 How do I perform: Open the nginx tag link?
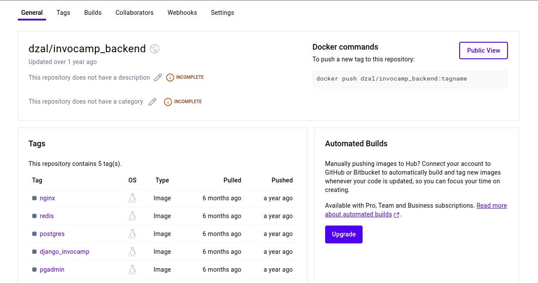(47, 198)
